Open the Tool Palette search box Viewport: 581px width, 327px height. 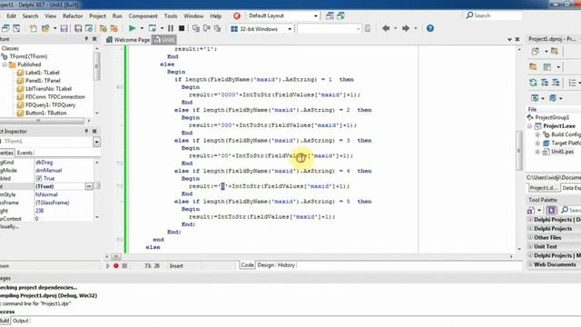pyautogui.click(x=571, y=210)
